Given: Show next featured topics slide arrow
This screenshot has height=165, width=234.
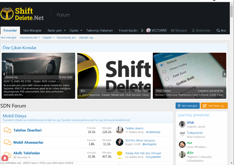Looking at the screenshot, I should (x=224, y=74).
